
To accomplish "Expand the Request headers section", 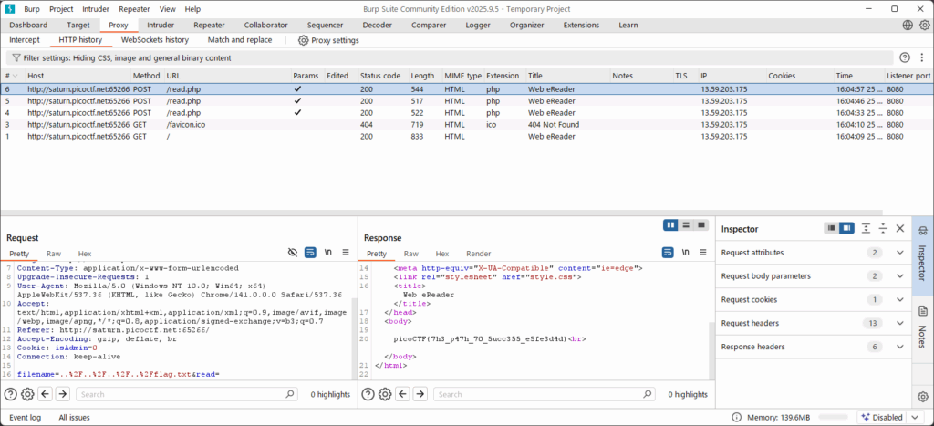I will (900, 323).
